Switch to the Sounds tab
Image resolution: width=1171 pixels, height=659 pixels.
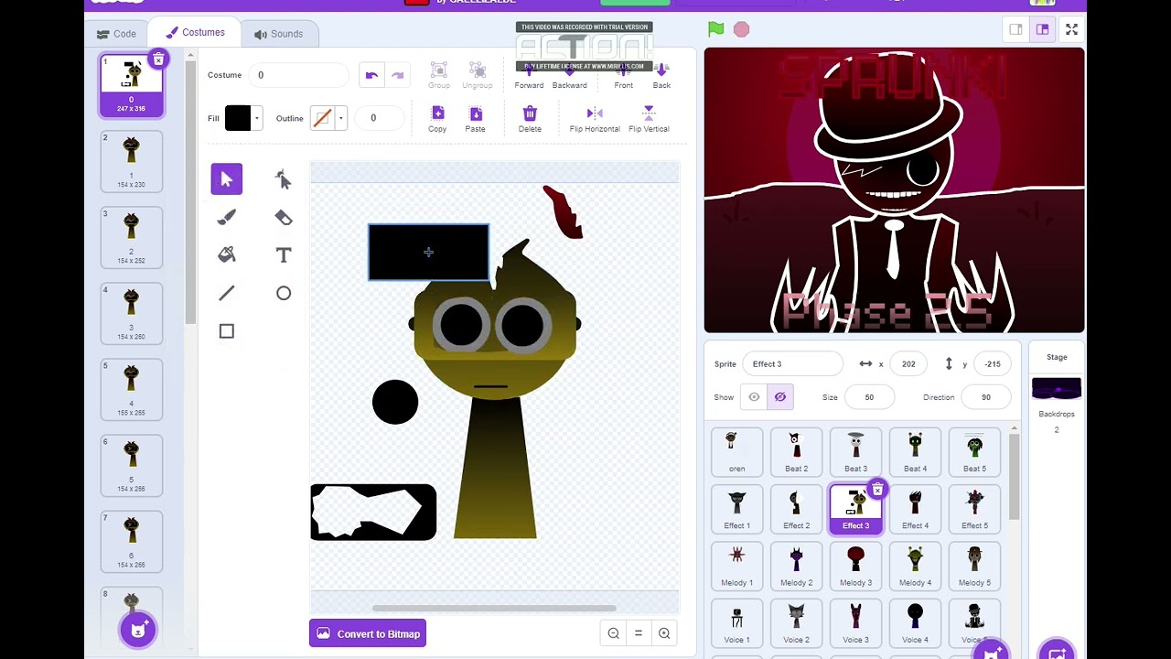[x=278, y=34]
